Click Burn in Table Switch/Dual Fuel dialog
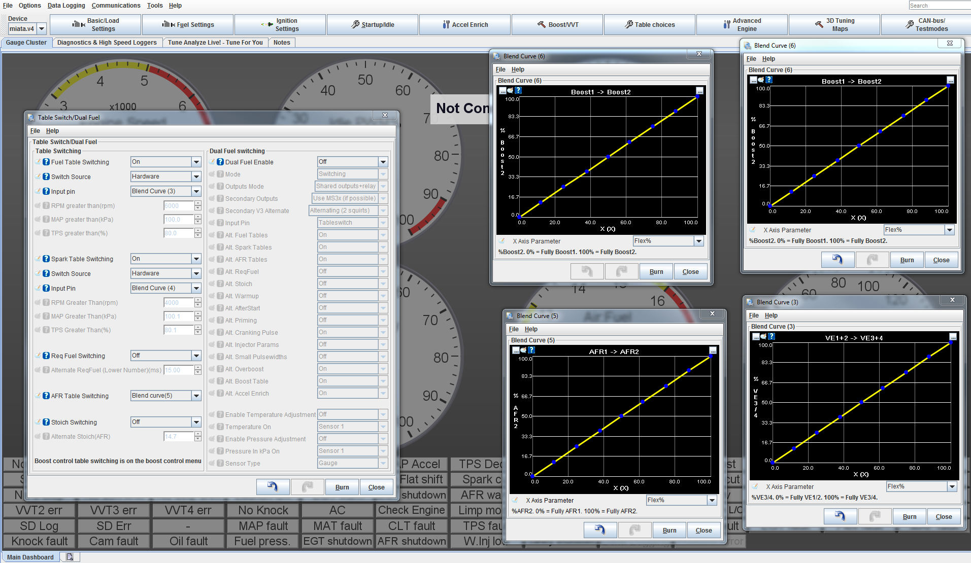This screenshot has width=971, height=563. pyautogui.click(x=342, y=487)
